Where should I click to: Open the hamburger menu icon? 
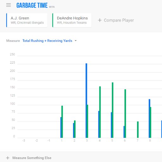tap(9, 5)
